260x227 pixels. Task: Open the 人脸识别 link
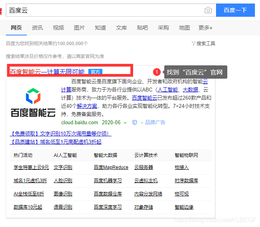coord(63,181)
